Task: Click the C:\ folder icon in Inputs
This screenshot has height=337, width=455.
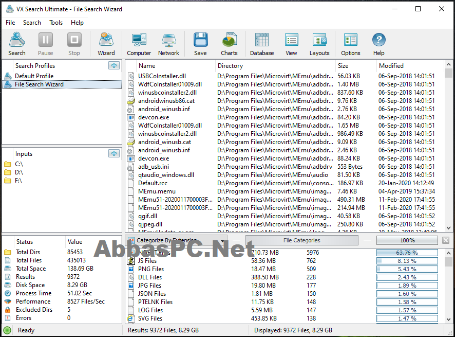Action: tap(8, 164)
